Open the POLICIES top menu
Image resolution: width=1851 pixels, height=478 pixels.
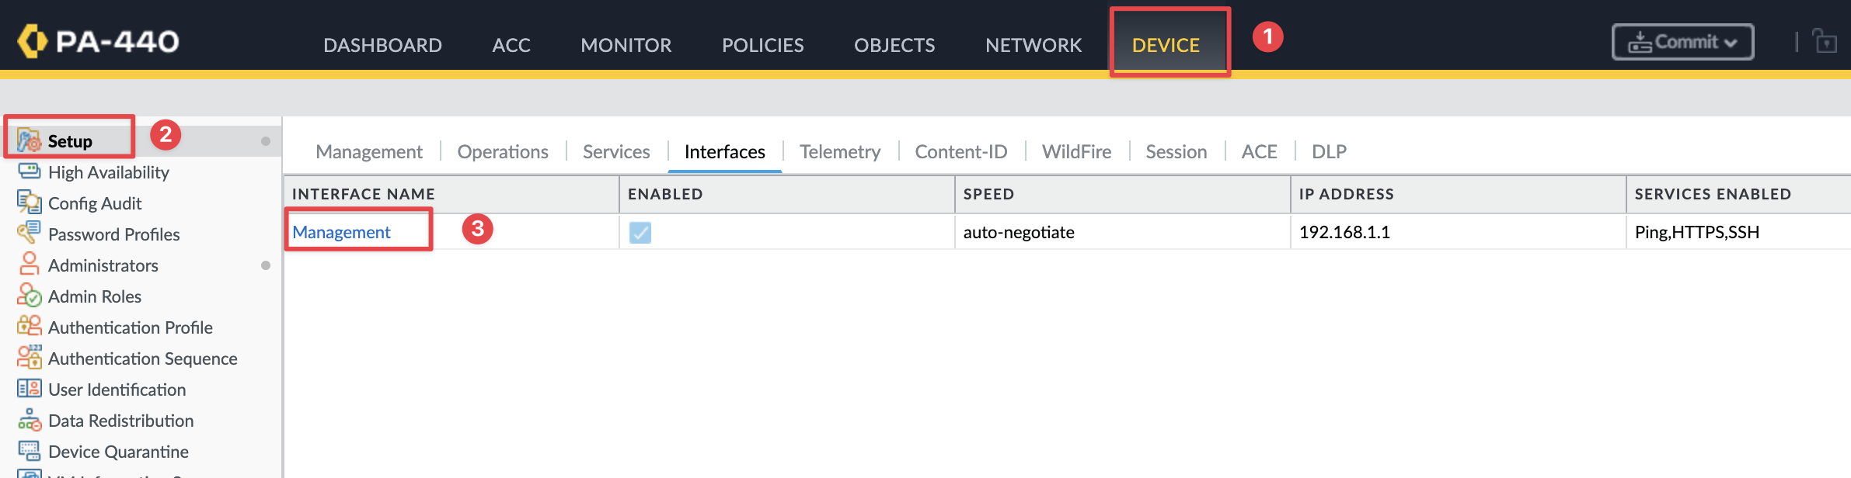tap(763, 45)
